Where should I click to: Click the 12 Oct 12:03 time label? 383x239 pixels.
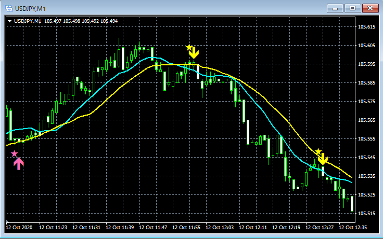tap(220, 227)
